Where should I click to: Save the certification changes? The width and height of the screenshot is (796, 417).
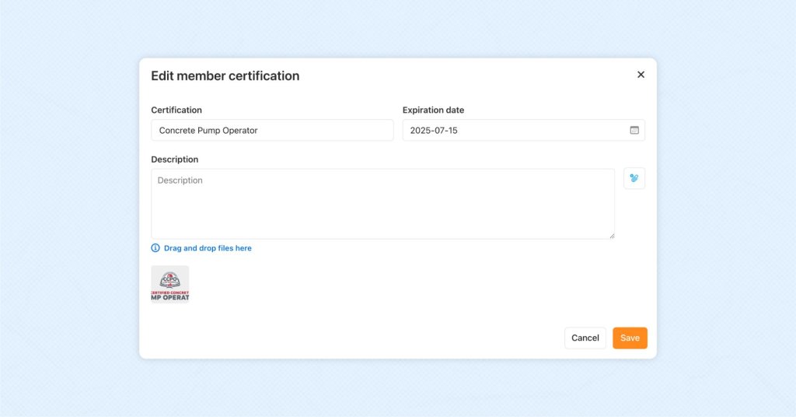tap(630, 338)
